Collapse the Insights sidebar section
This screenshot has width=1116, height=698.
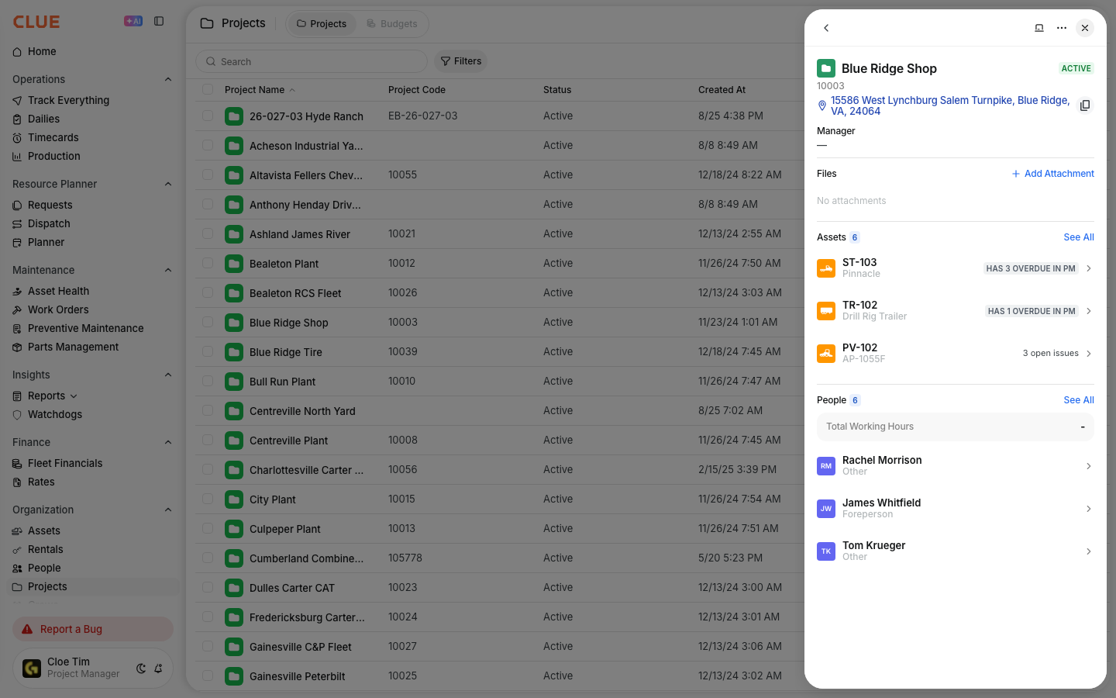coord(168,375)
